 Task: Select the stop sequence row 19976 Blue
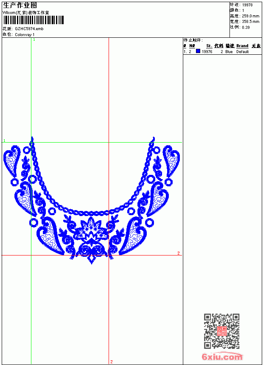click(222, 51)
